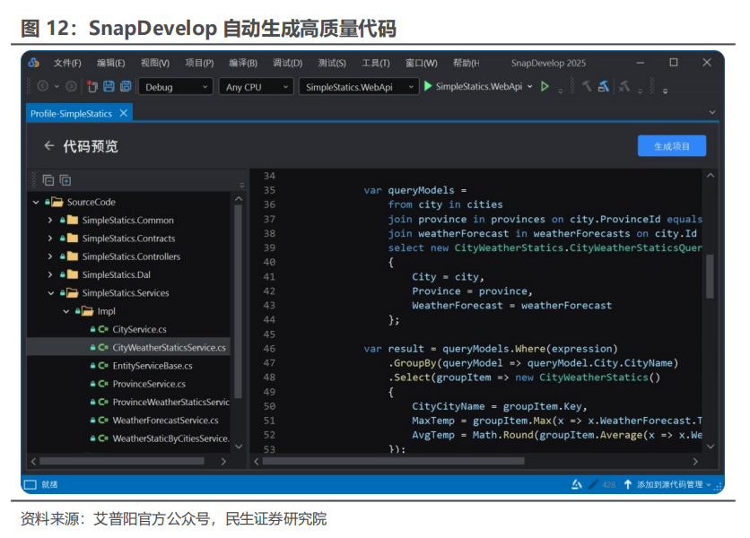The height and width of the screenshot is (538, 750).
Task: Open CityService.cs in the tree
Action: point(139,329)
